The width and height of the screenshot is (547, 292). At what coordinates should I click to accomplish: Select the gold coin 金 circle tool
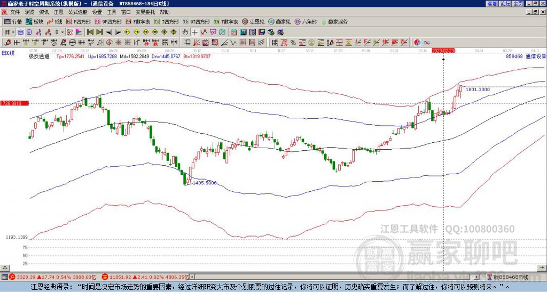[311, 43]
